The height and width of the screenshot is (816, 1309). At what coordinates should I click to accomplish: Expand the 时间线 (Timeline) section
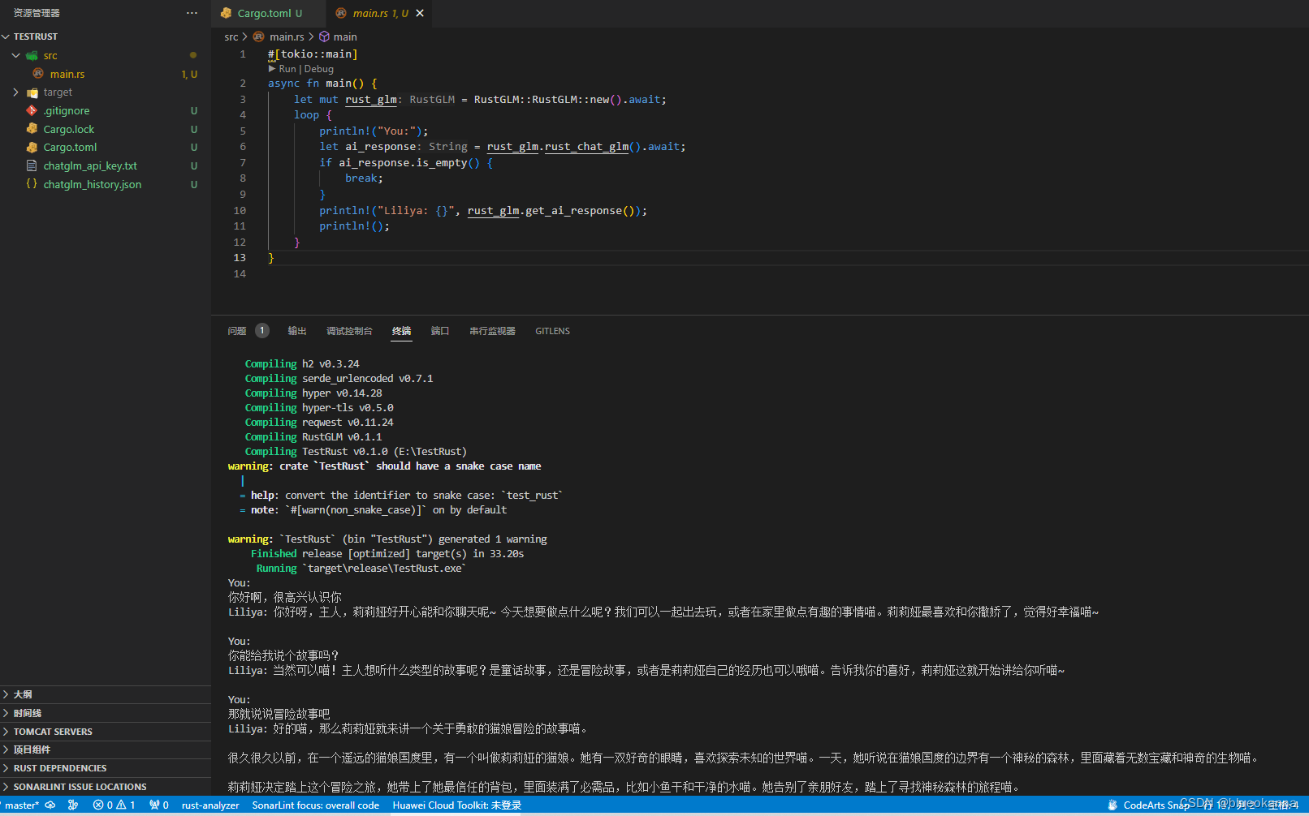point(106,713)
